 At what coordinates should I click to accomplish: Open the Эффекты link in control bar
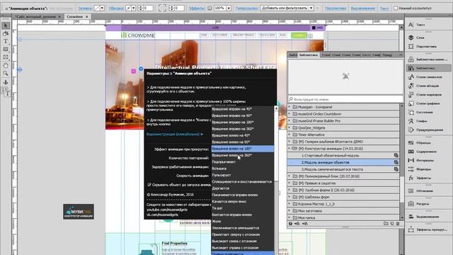click(x=197, y=8)
